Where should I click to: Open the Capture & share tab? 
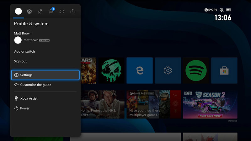73,11
